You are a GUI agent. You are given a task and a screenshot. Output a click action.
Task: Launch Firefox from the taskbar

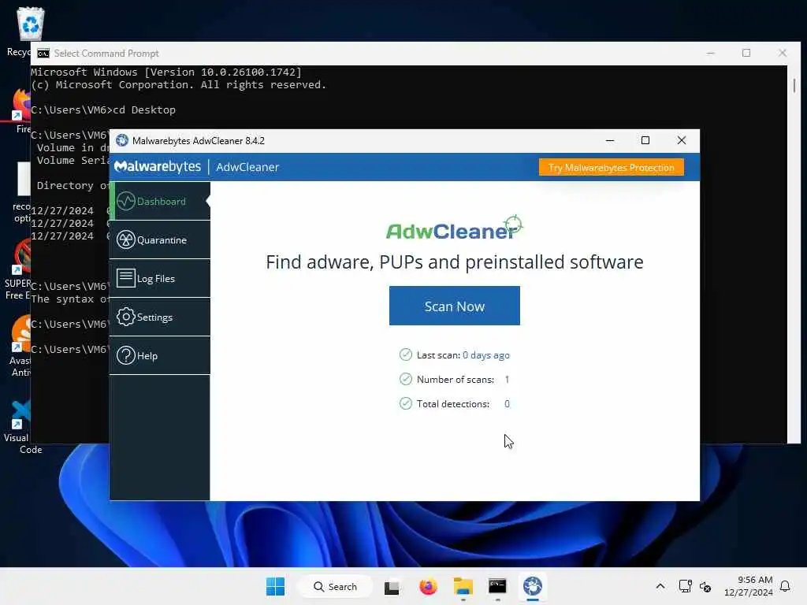428,586
